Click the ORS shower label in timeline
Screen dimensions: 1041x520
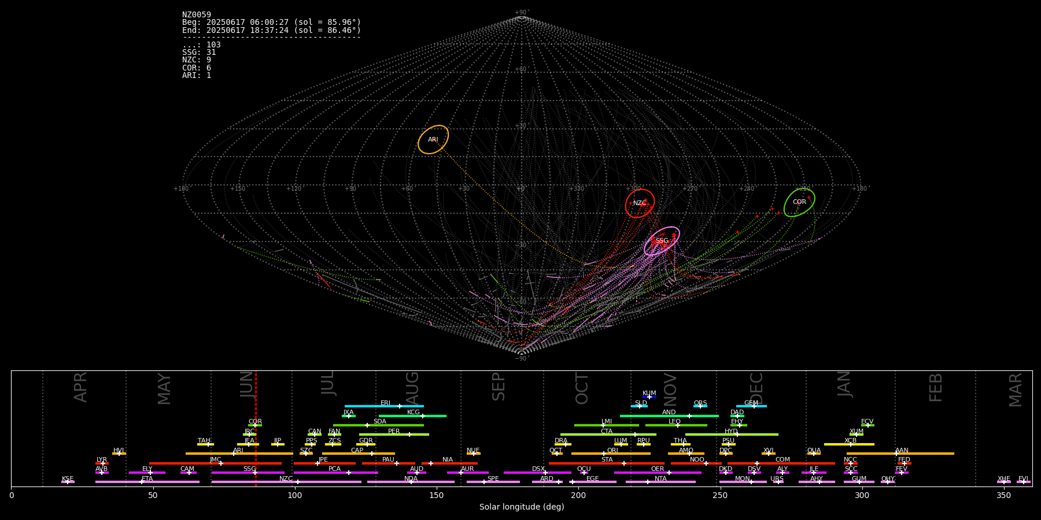point(700,403)
